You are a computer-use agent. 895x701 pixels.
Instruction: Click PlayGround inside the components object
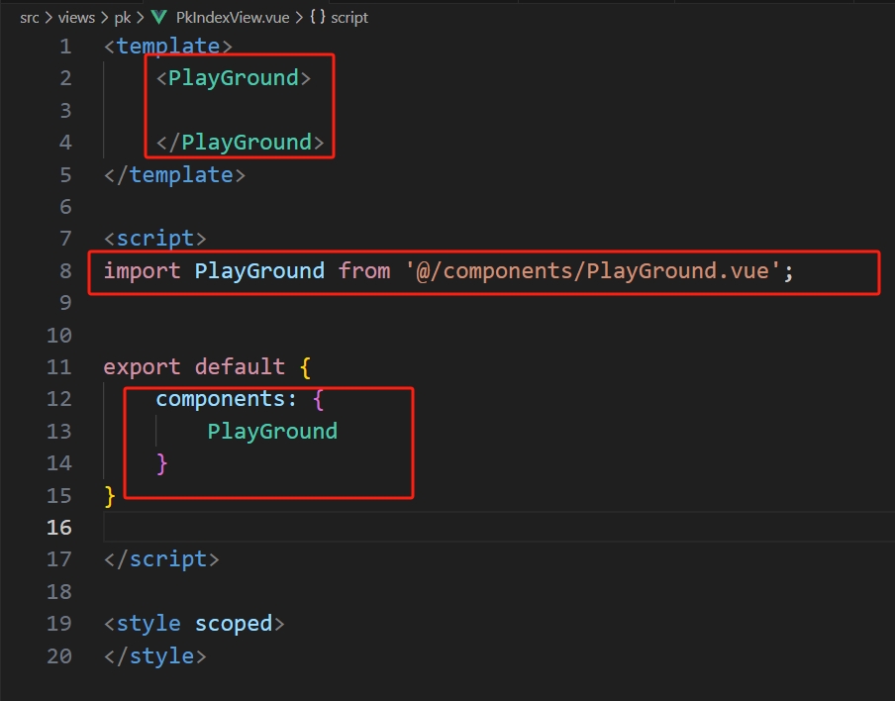pos(272,431)
